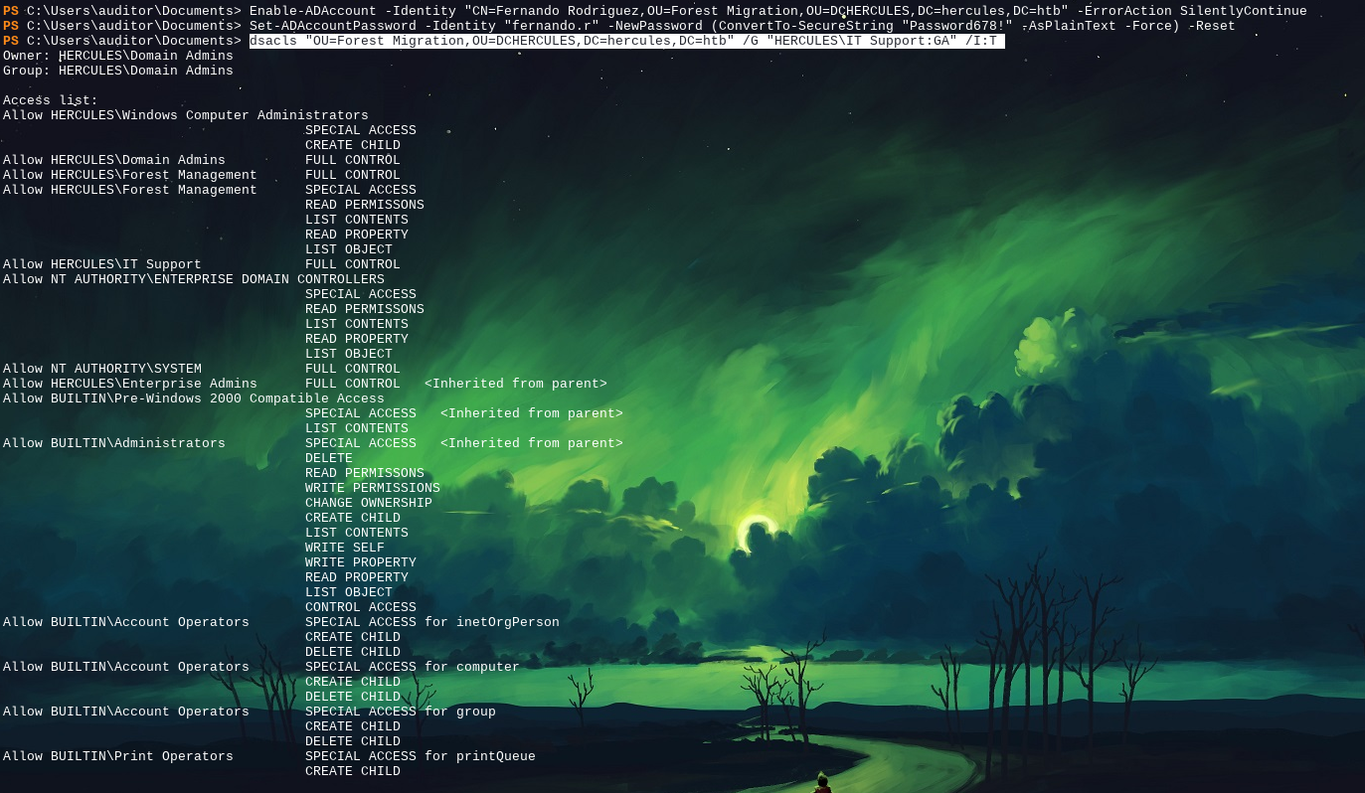Click the 'CONTROL ACCESS' permission line

[x=361, y=607]
